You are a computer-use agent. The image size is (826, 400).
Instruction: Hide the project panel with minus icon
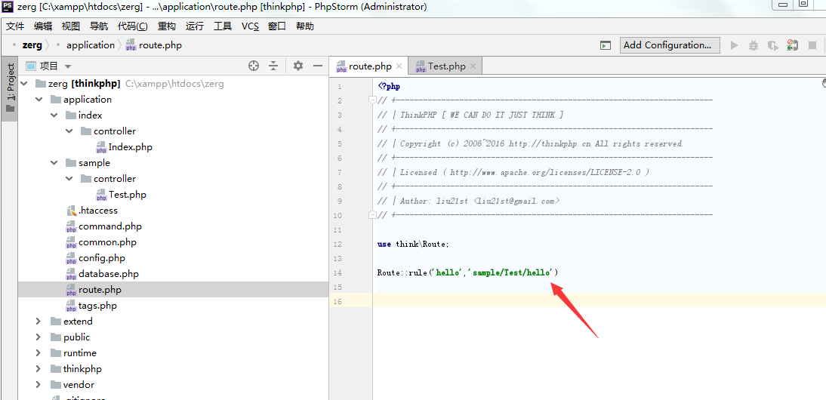(318, 66)
